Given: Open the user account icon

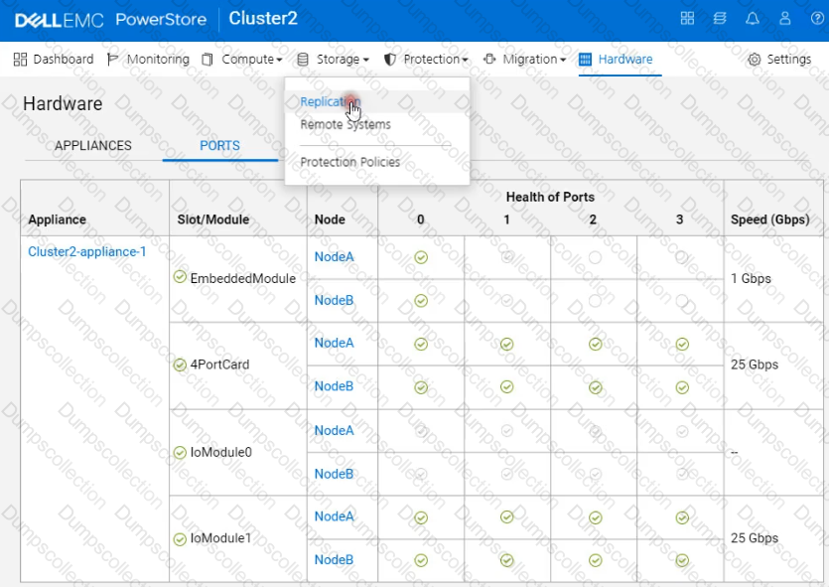Looking at the screenshot, I should [x=785, y=19].
